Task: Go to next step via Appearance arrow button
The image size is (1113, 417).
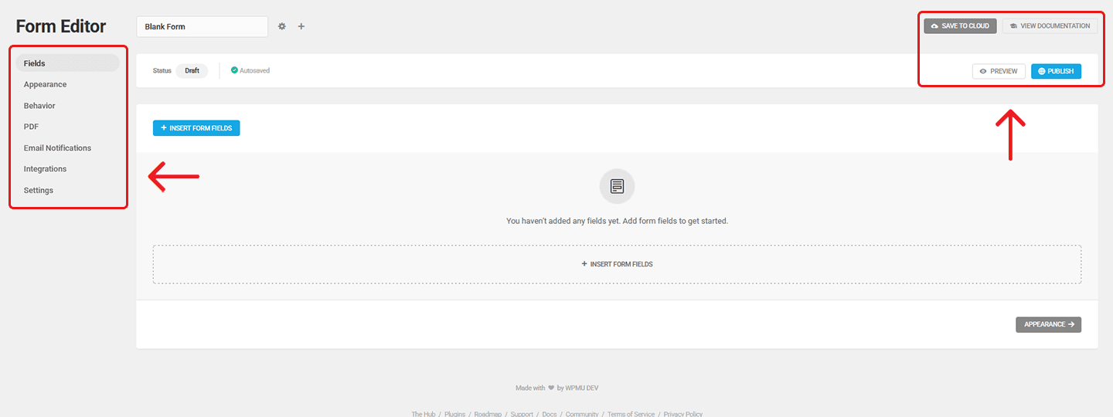Action: click(x=1048, y=324)
